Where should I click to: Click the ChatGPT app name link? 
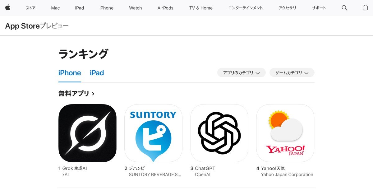coord(205,168)
